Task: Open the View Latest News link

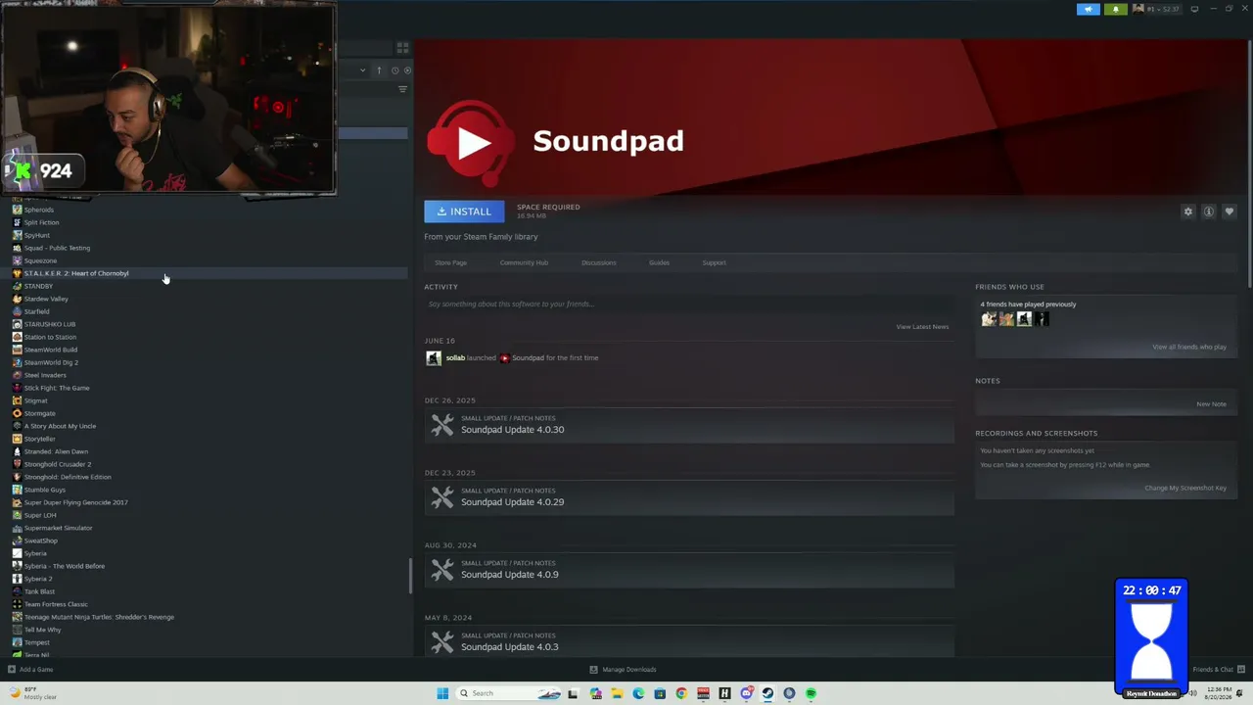Action: click(922, 327)
